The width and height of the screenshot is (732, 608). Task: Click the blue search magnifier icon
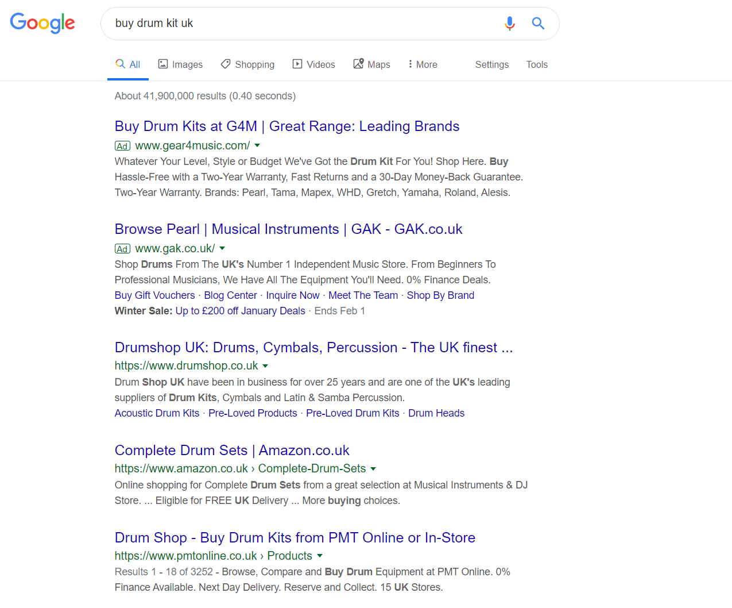[537, 23]
